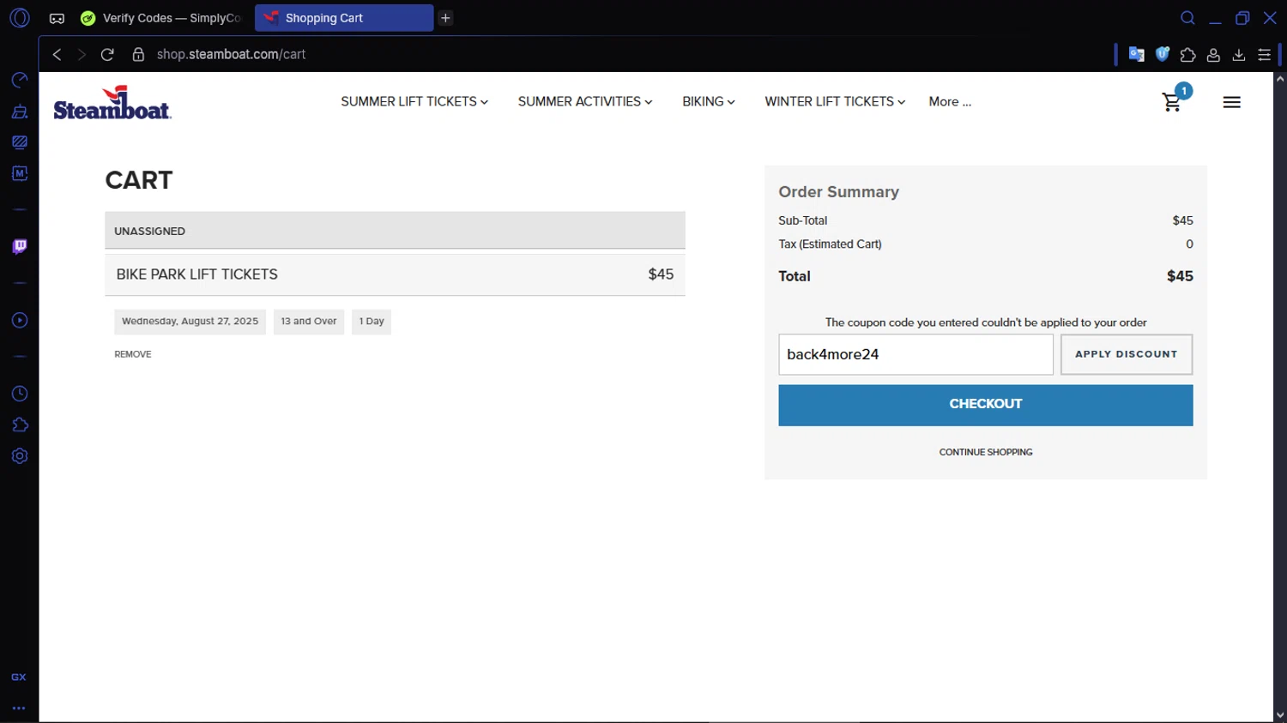Open the GX Cleaner sidebar icon
1287x723 pixels.
[20, 111]
